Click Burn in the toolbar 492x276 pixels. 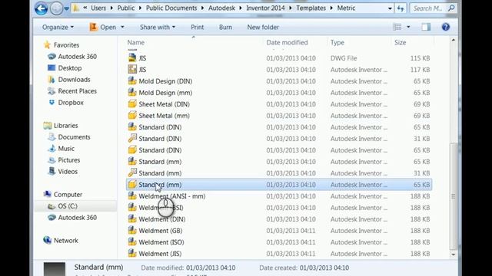click(225, 28)
